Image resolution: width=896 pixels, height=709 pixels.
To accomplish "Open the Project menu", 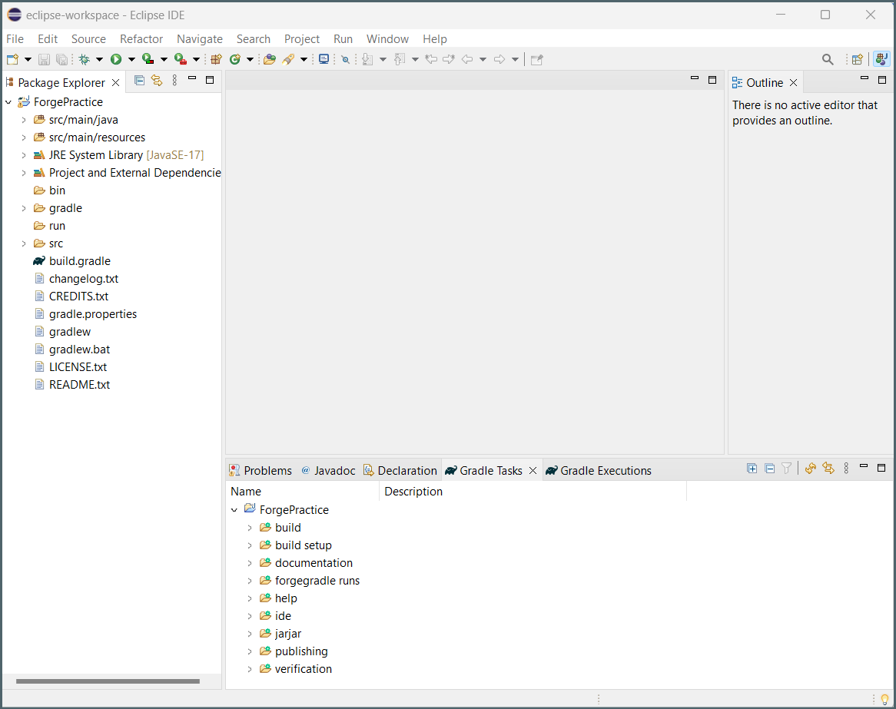I will click(302, 39).
